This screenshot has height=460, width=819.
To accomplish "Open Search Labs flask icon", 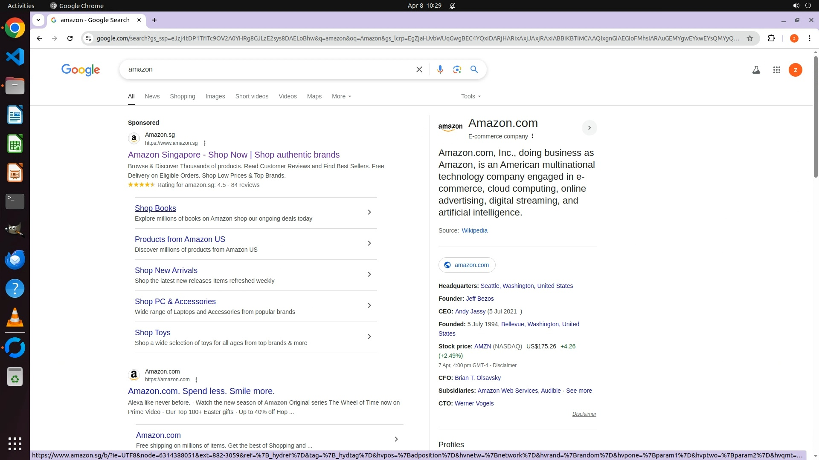I will pyautogui.click(x=756, y=70).
